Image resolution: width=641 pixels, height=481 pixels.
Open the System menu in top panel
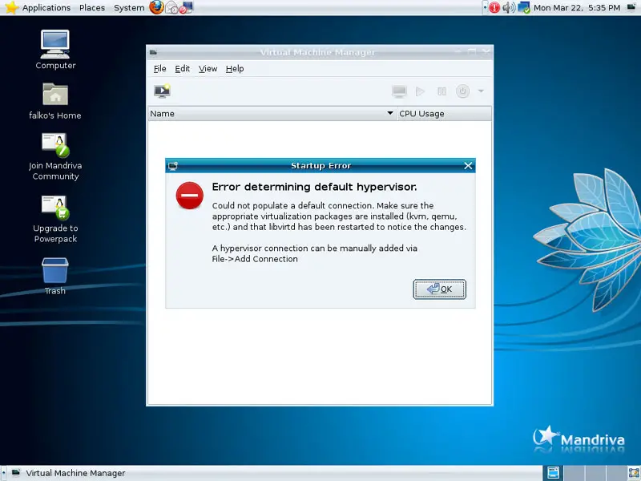click(x=129, y=8)
